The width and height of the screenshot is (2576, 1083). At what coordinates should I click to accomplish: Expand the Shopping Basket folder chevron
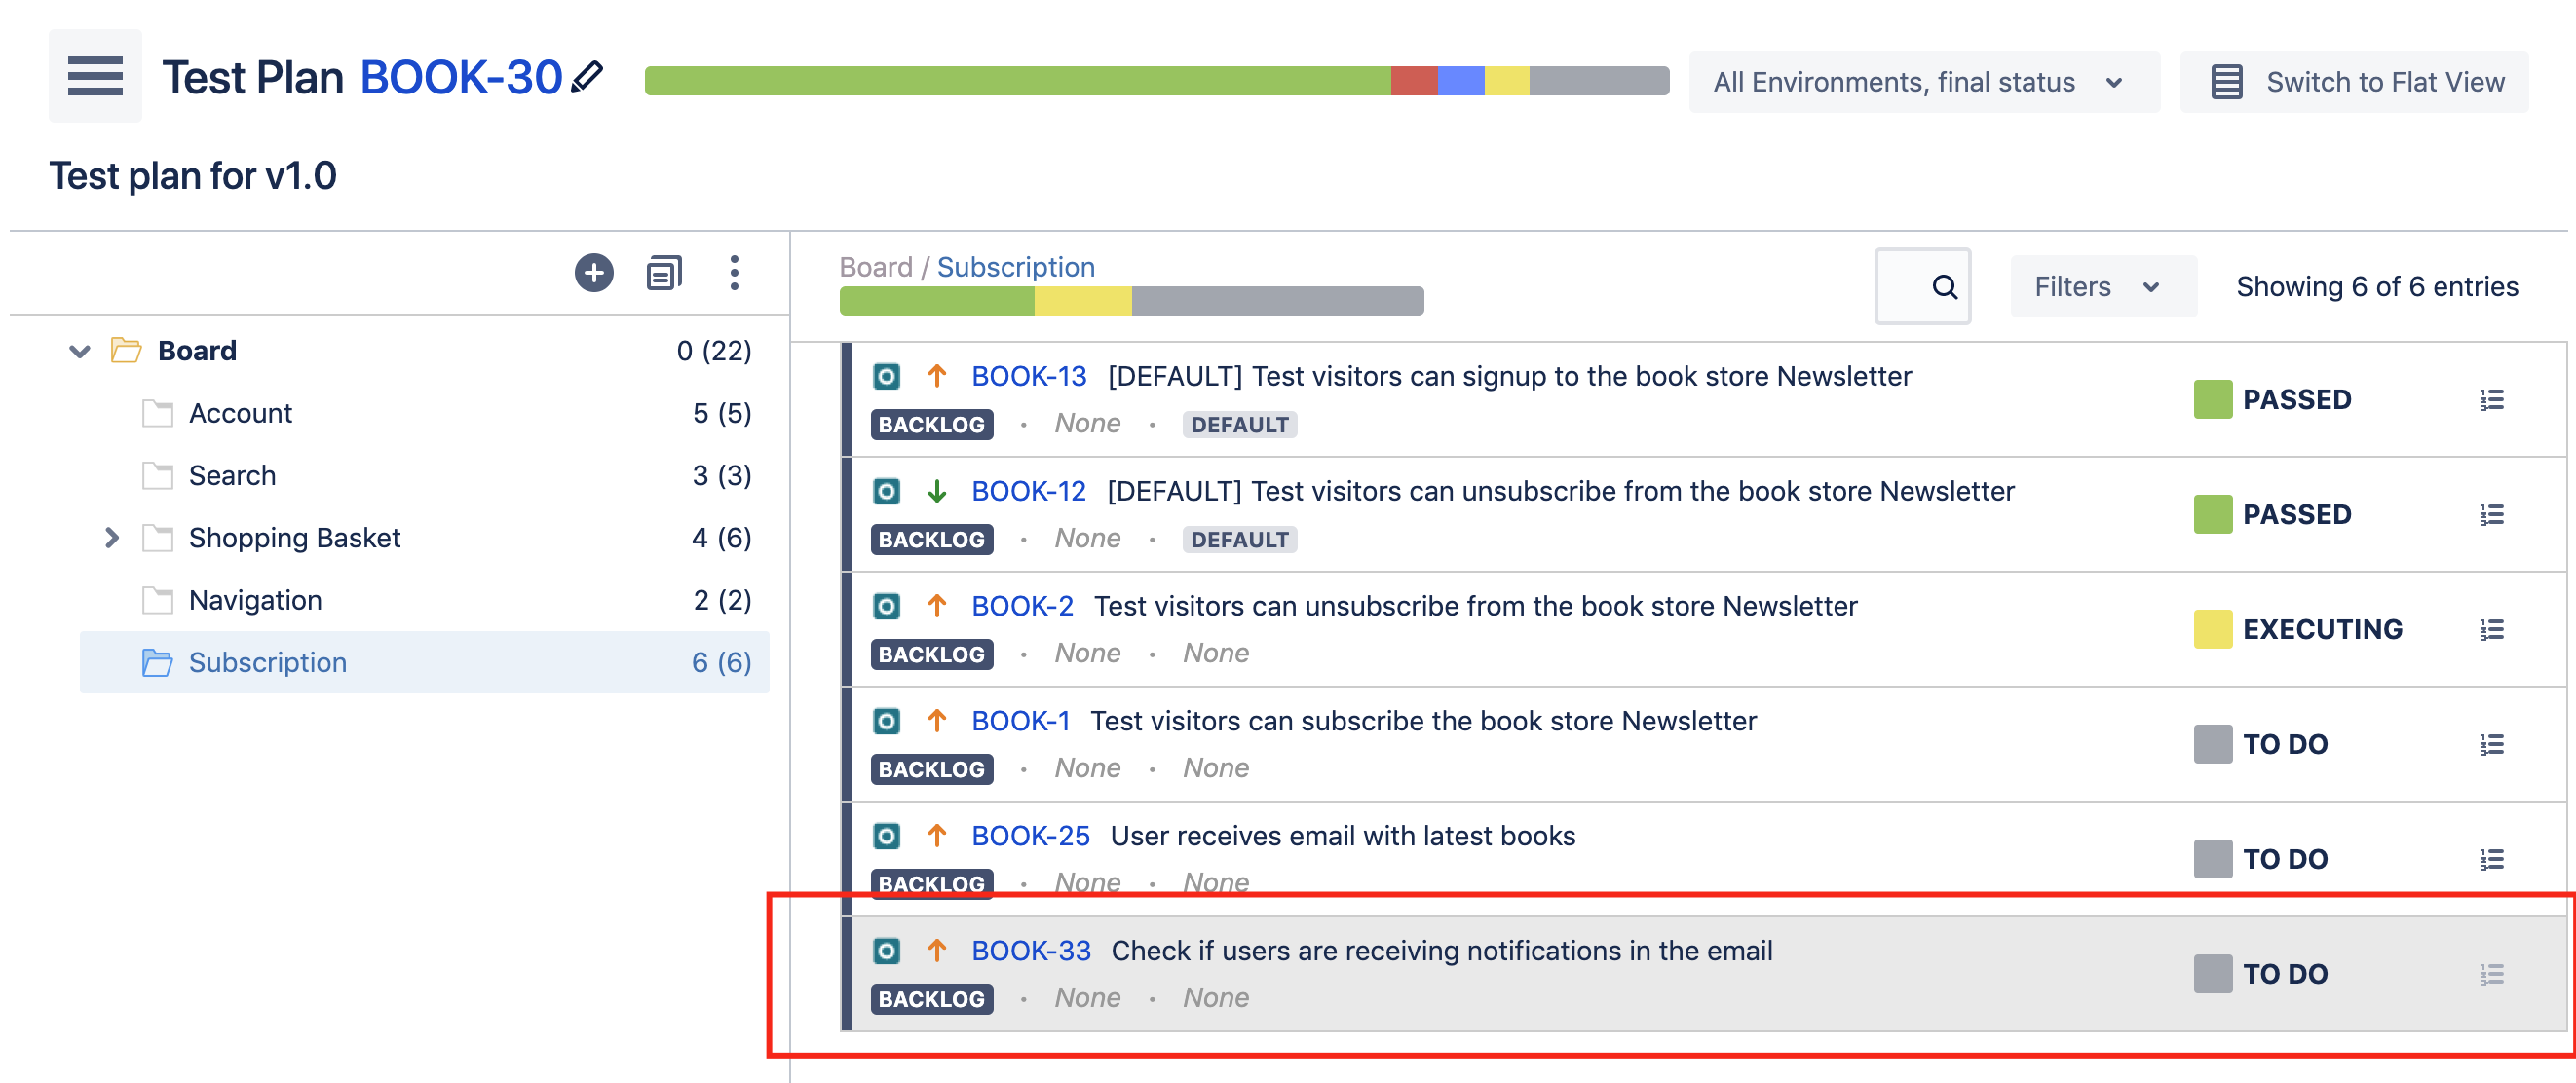[112, 538]
